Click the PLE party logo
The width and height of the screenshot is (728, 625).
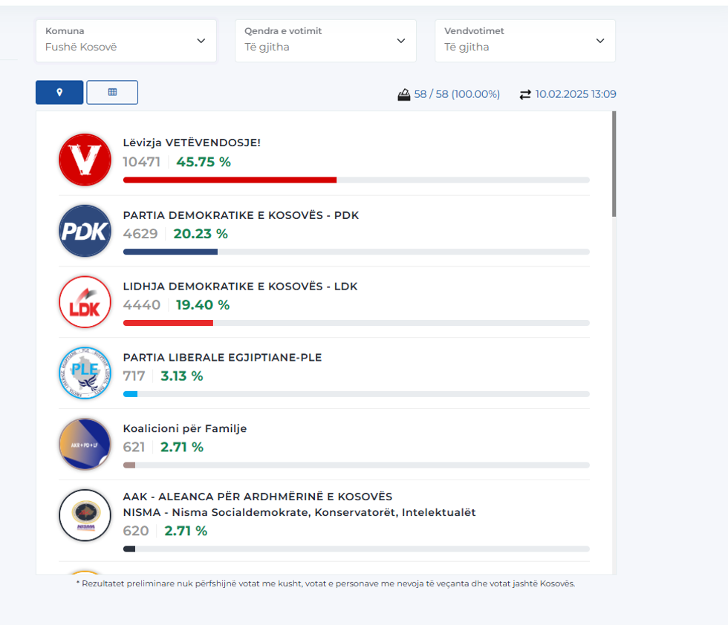[x=85, y=373]
